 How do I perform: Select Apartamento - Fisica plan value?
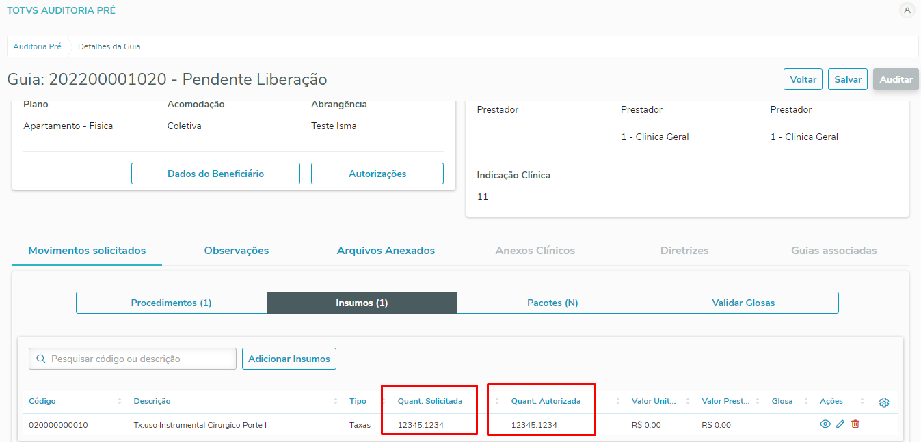pos(68,126)
